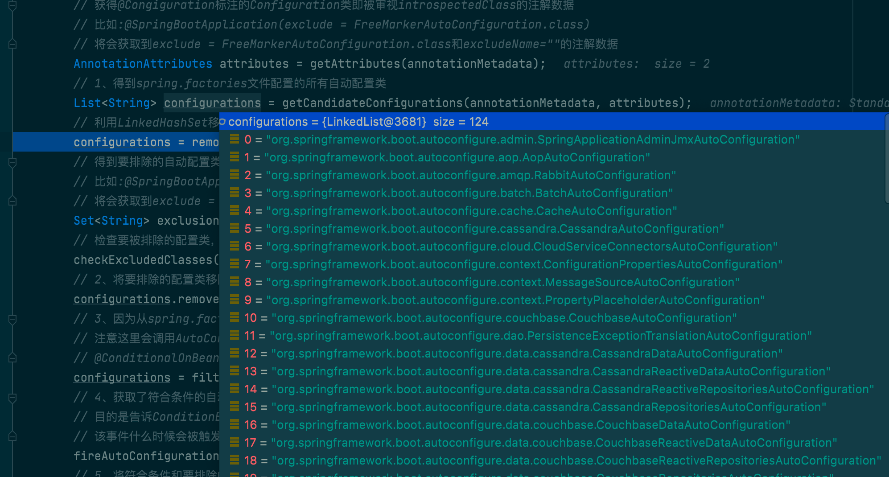889x477 pixels.
Task: Select the PersistenceExceptionTranslationAutoConfiguration entry value
Action: tap(541, 336)
